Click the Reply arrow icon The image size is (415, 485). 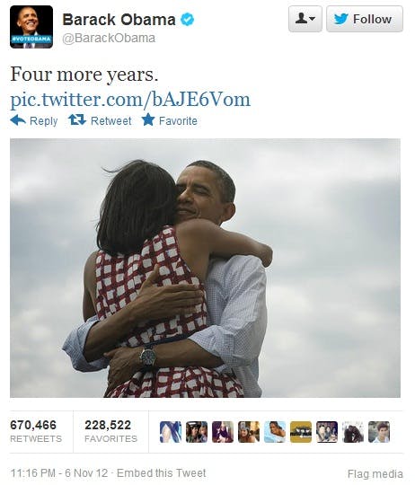point(18,120)
